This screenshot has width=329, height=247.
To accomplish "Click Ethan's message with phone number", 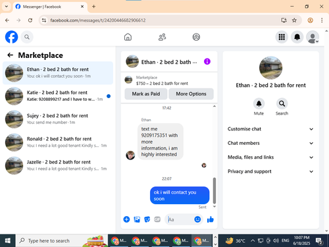I will pyautogui.click(x=161, y=142).
